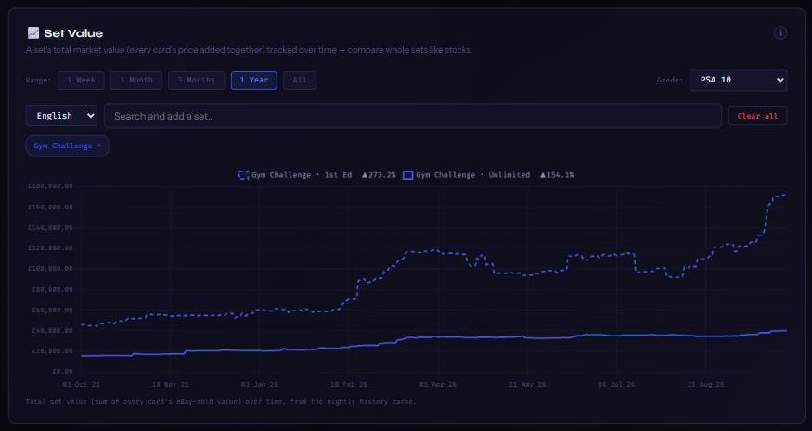The height and width of the screenshot is (431, 812).
Task: Click the £180,000.00 y-axis label
Action: [50, 186]
